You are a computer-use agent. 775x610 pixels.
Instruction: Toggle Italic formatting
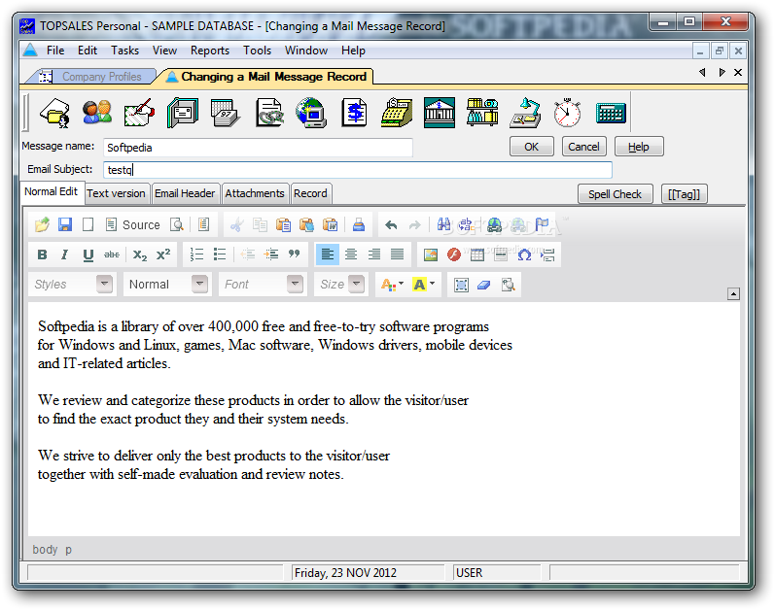pos(65,254)
